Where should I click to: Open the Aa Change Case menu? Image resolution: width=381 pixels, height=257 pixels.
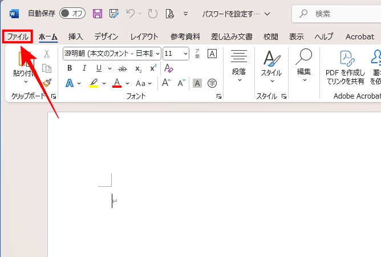(144, 84)
